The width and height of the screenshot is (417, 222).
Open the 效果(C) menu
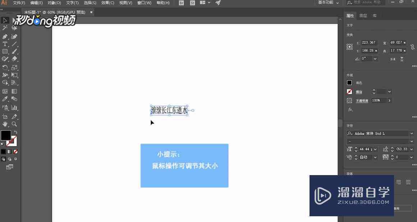[x=108, y=3]
